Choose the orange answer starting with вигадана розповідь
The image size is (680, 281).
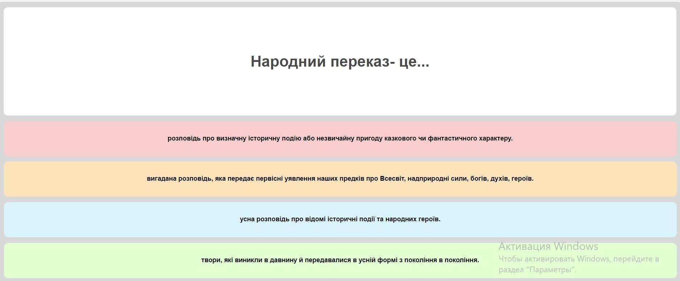(340, 179)
